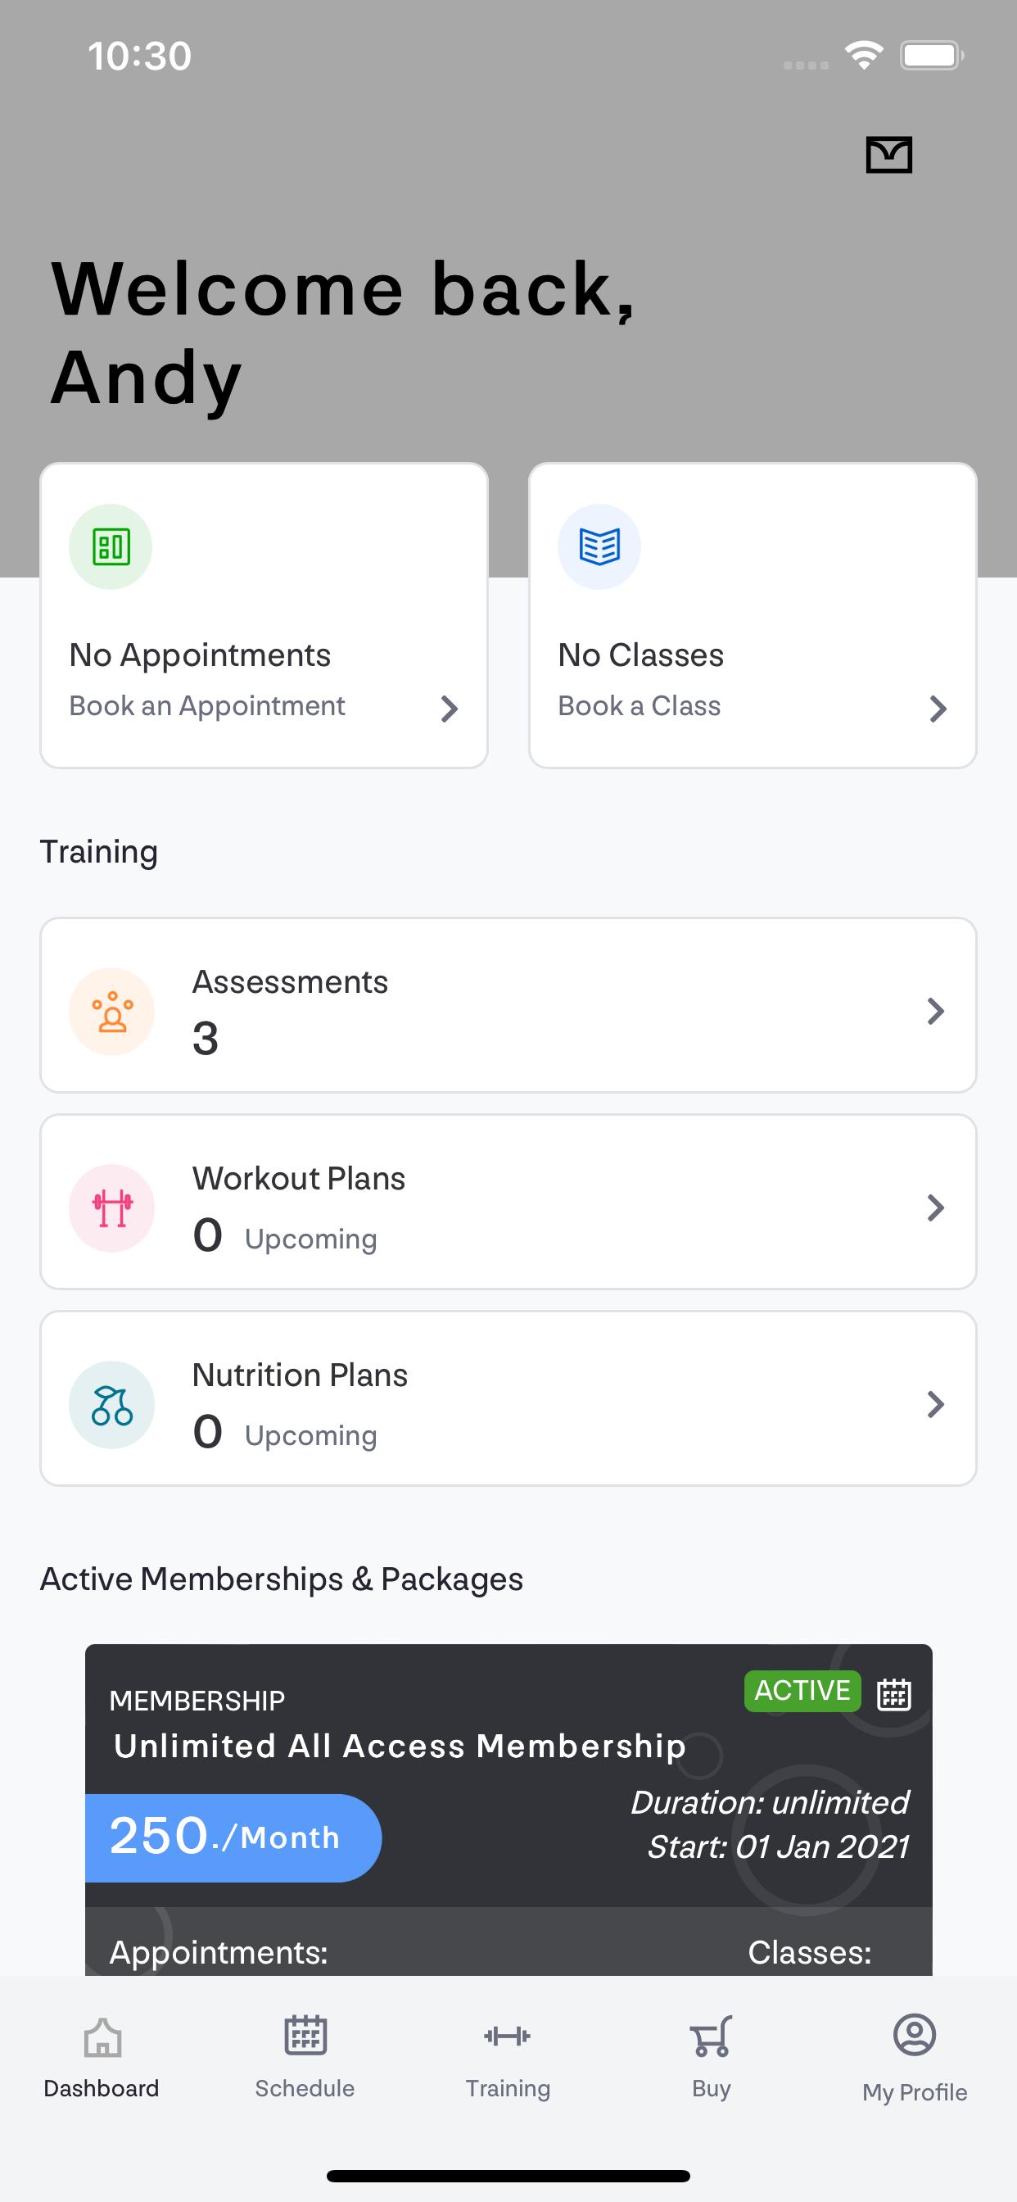1017x2202 pixels.
Task: Switch to the Training tab
Action: 508,2057
